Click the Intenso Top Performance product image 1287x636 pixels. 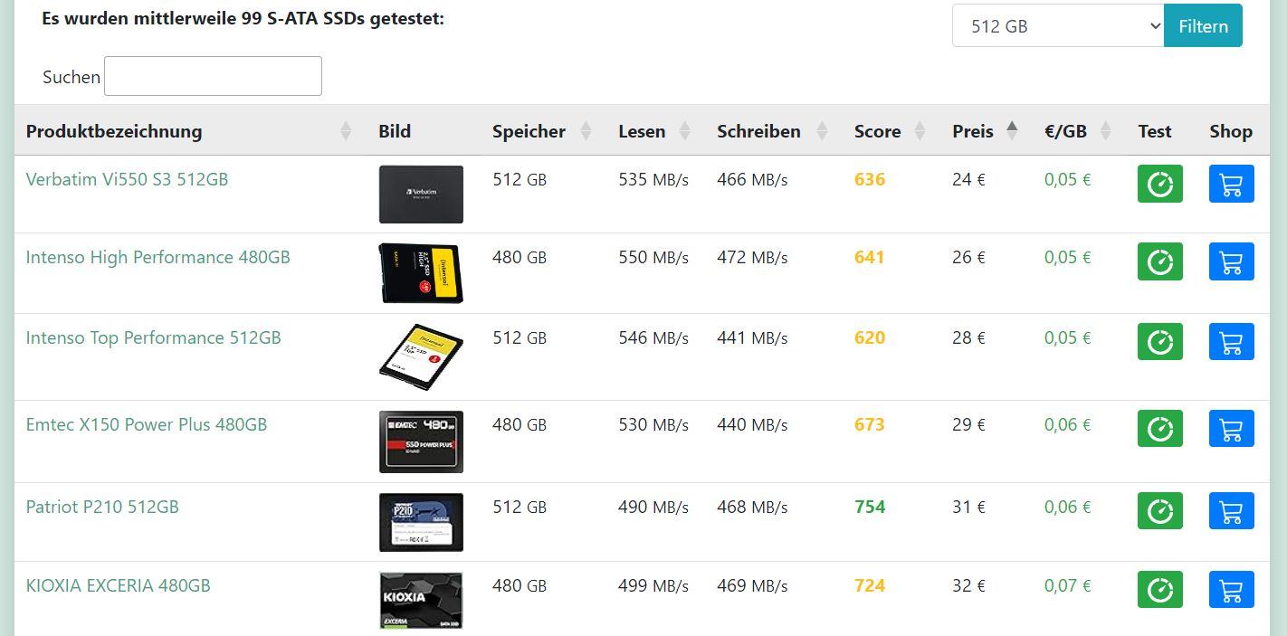[421, 357]
